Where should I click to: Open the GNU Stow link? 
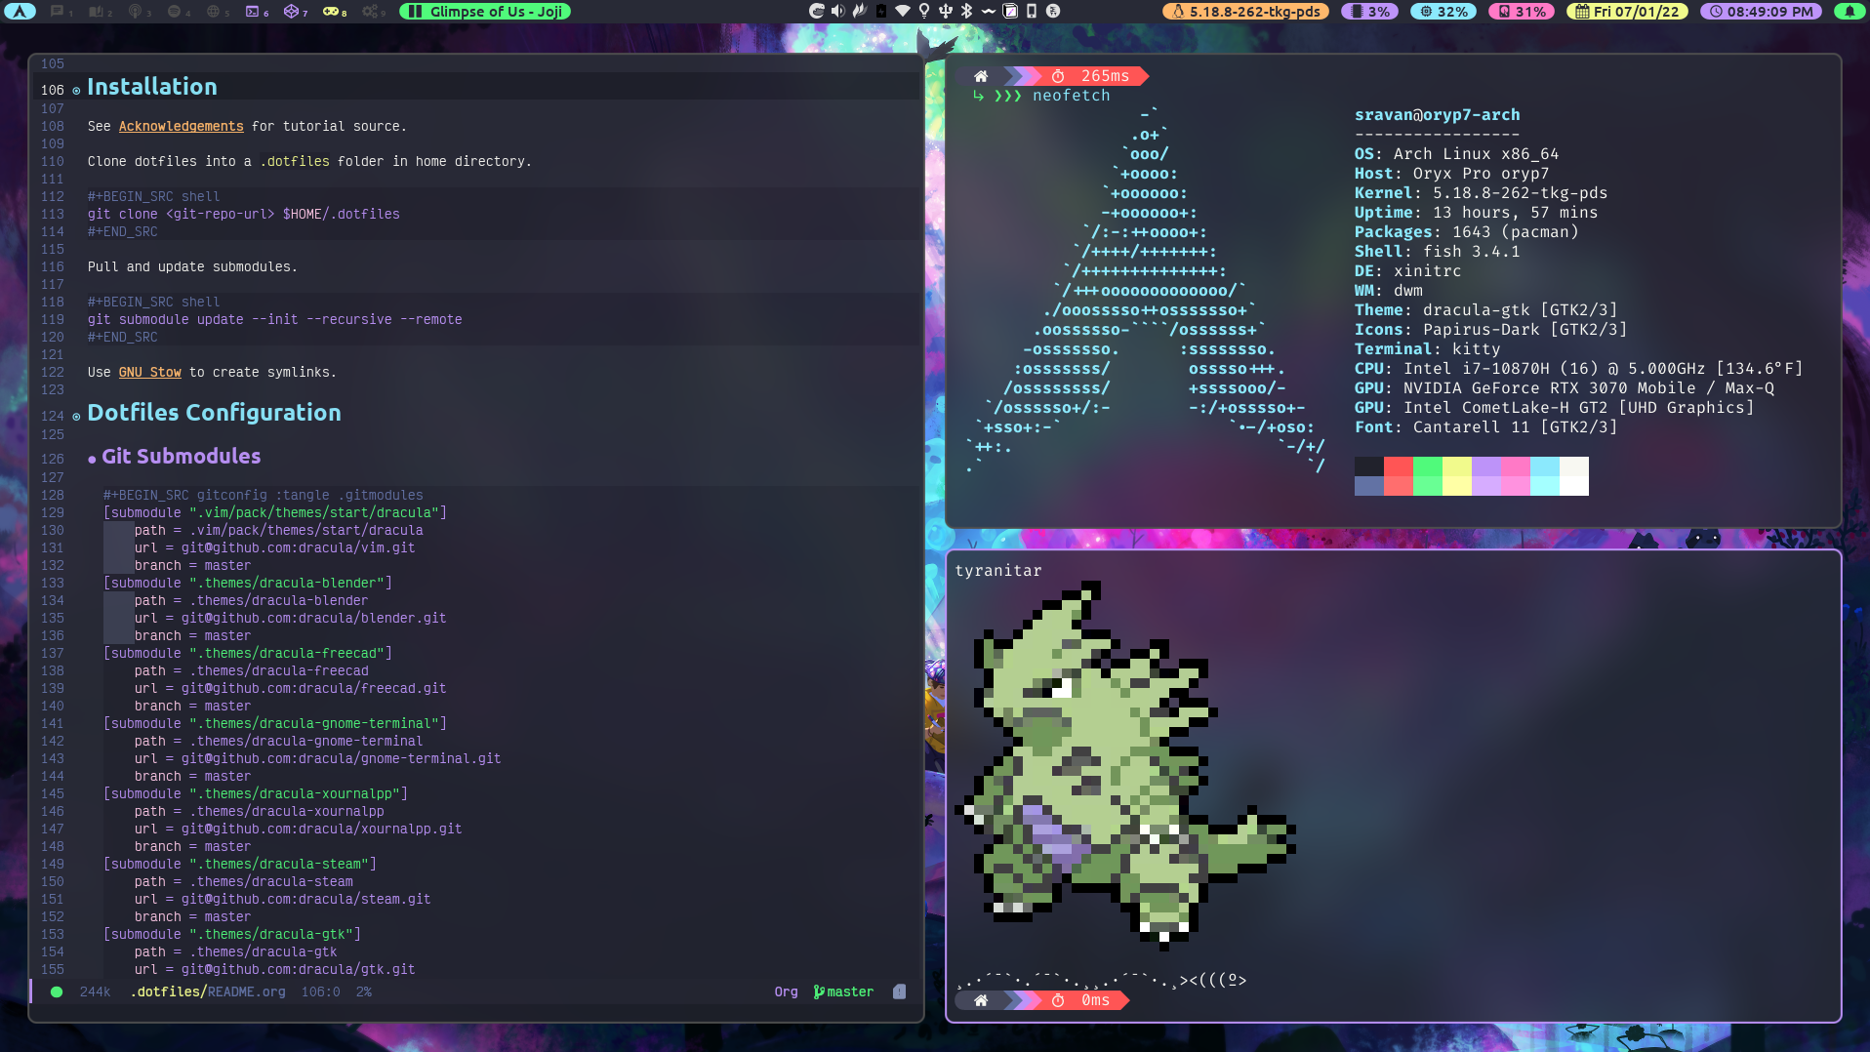[x=149, y=372]
